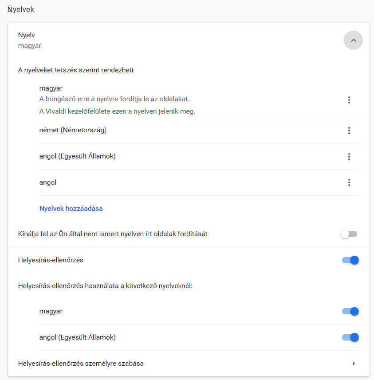The image size is (374, 380).
Task: Open more actions menu for plain angol
Action: (349, 182)
